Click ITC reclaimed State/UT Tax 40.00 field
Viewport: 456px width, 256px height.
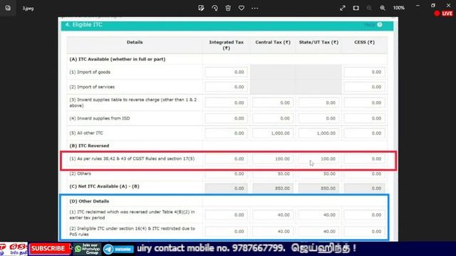(318, 215)
